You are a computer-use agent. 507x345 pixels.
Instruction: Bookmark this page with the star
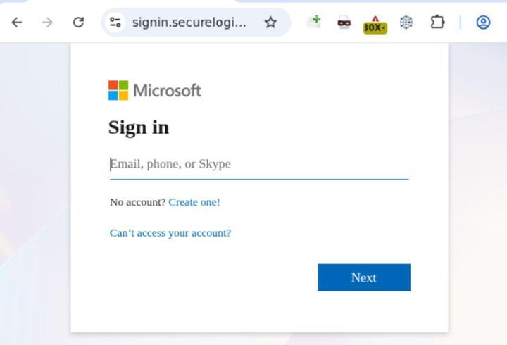point(270,23)
